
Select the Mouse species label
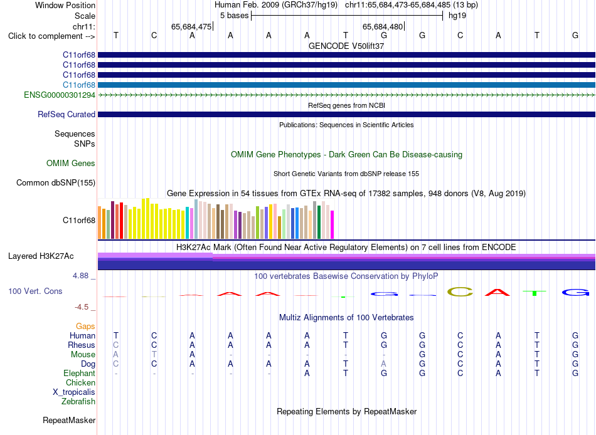(83, 355)
